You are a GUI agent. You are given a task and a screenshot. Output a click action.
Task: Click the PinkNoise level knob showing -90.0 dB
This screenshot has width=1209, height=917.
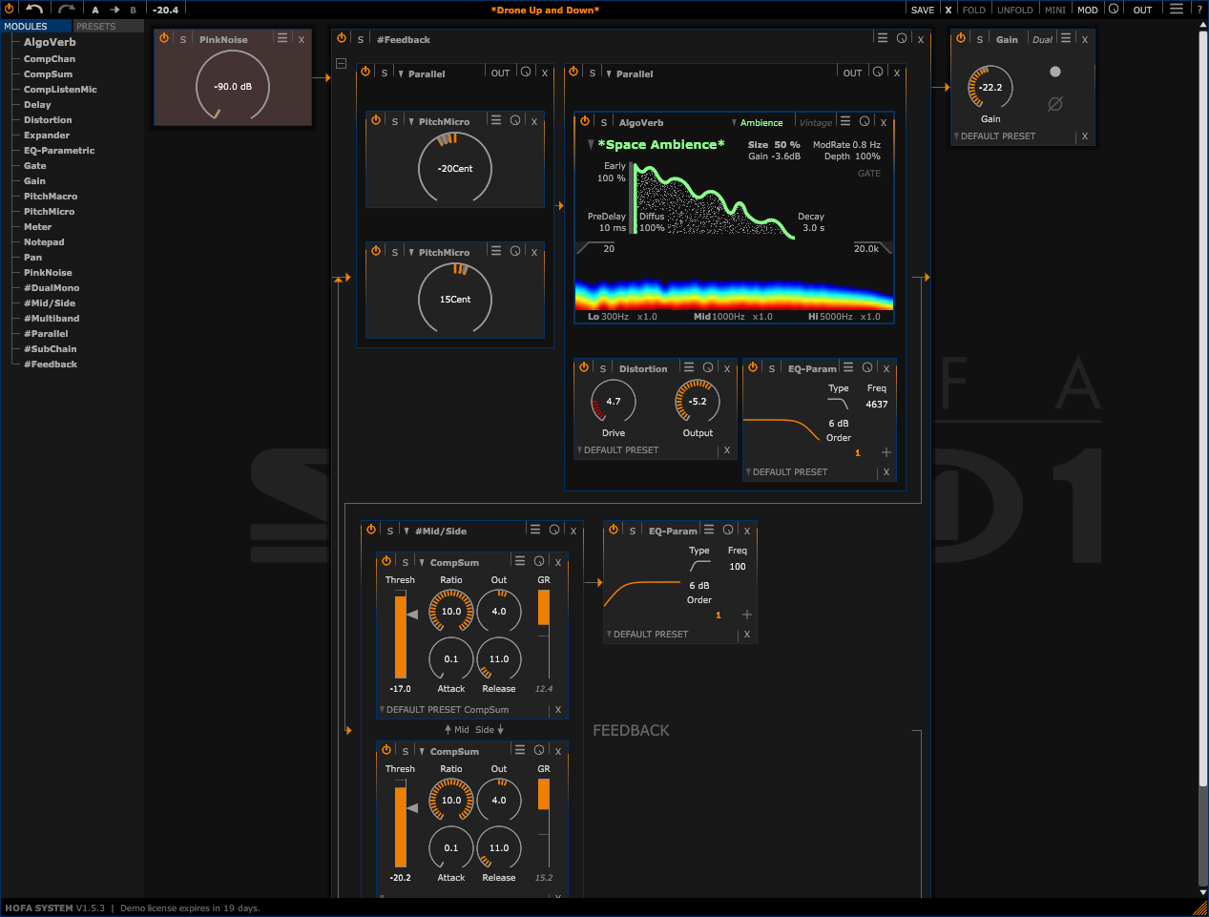pos(233,86)
